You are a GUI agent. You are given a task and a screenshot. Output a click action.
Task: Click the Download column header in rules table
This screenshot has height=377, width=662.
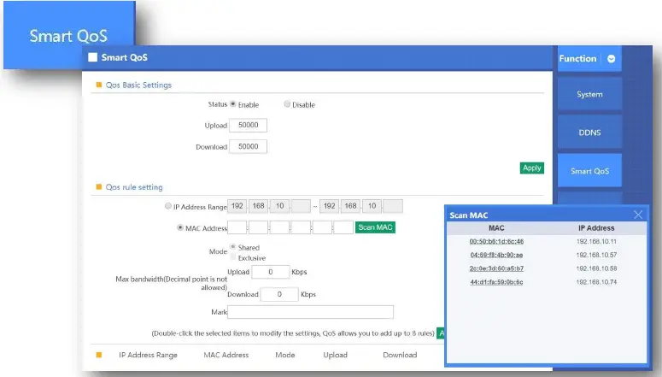(x=400, y=355)
